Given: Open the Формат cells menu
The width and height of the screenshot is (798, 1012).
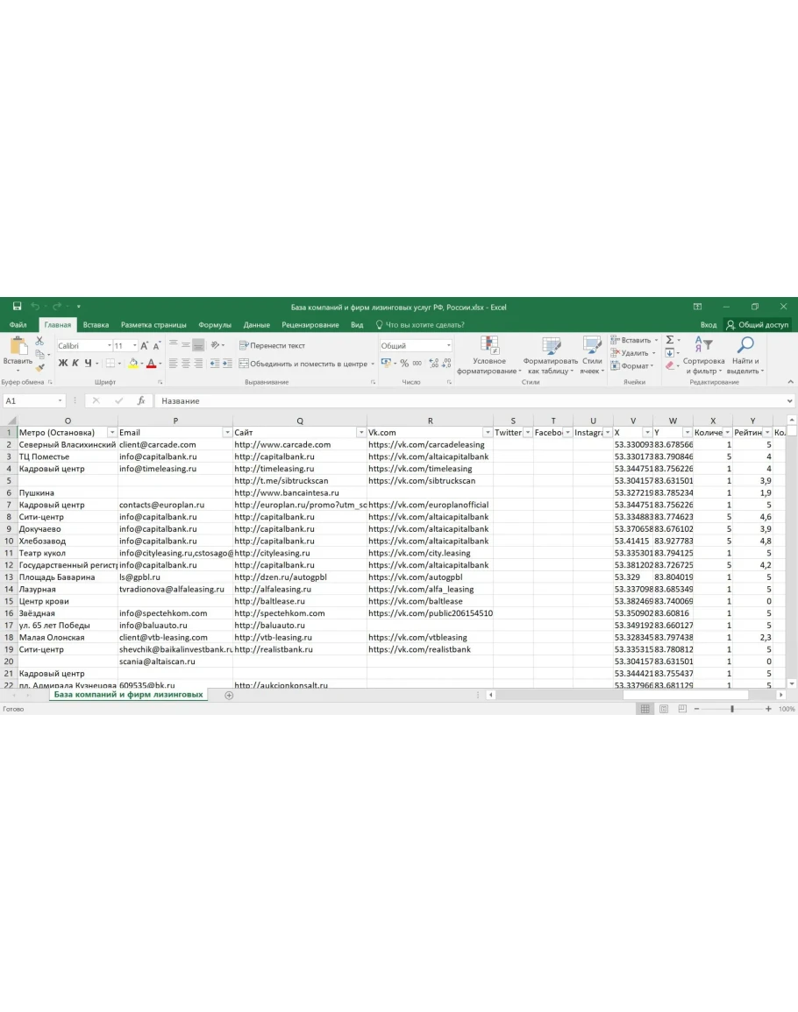Looking at the screenshot, I should click(631, 366).
